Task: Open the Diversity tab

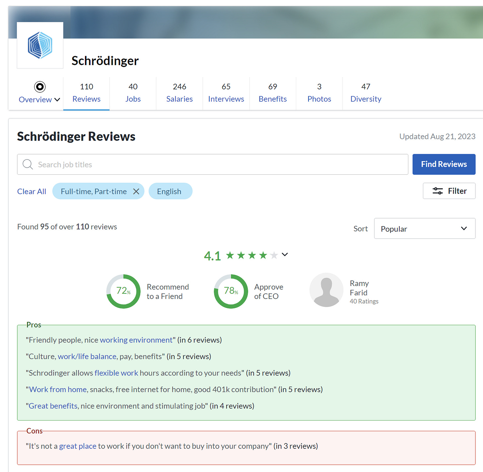Action: tap(366, 93)
